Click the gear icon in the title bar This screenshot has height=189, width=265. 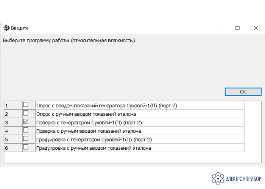tap(6, 28)
